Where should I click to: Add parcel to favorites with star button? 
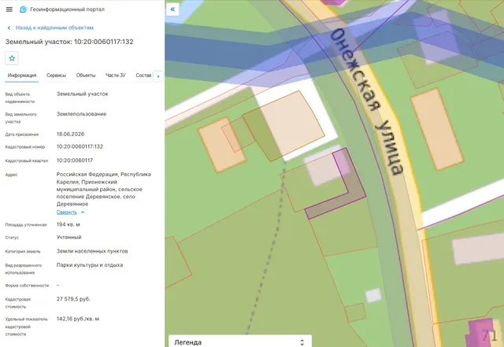12,58
